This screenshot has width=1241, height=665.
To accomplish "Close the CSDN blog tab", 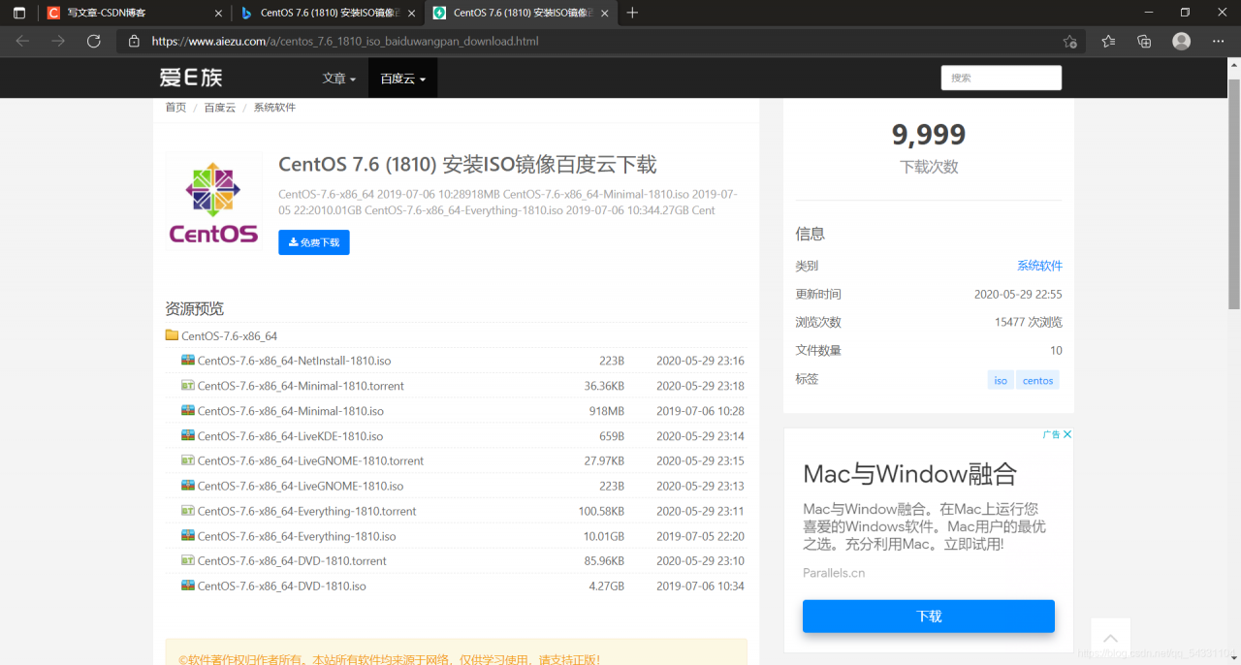I will coord(218,13).
